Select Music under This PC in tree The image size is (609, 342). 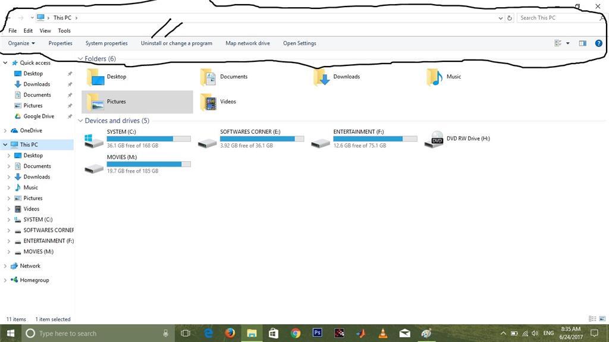click(30, 187)
